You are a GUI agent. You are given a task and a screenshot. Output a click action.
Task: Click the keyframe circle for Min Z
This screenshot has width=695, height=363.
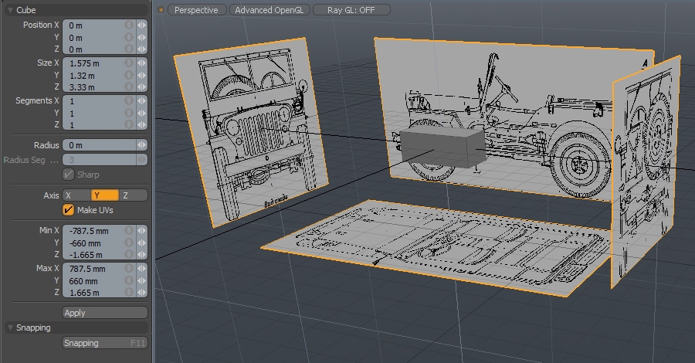pyautogui.click(x=128, y=254)
